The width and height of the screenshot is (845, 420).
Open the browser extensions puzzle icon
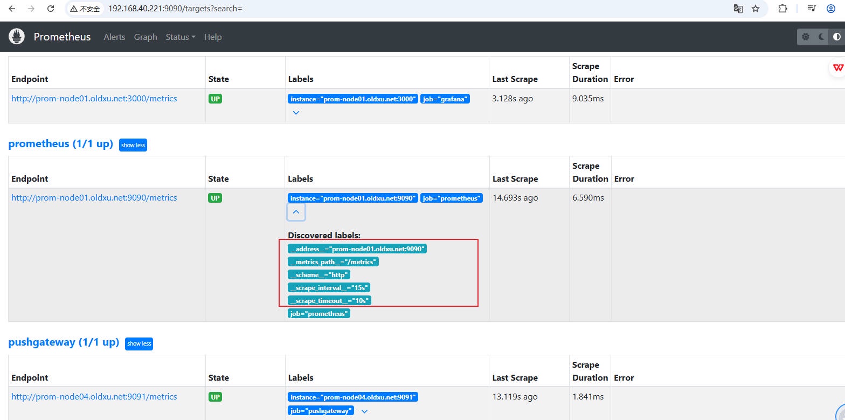pos(782,9)
